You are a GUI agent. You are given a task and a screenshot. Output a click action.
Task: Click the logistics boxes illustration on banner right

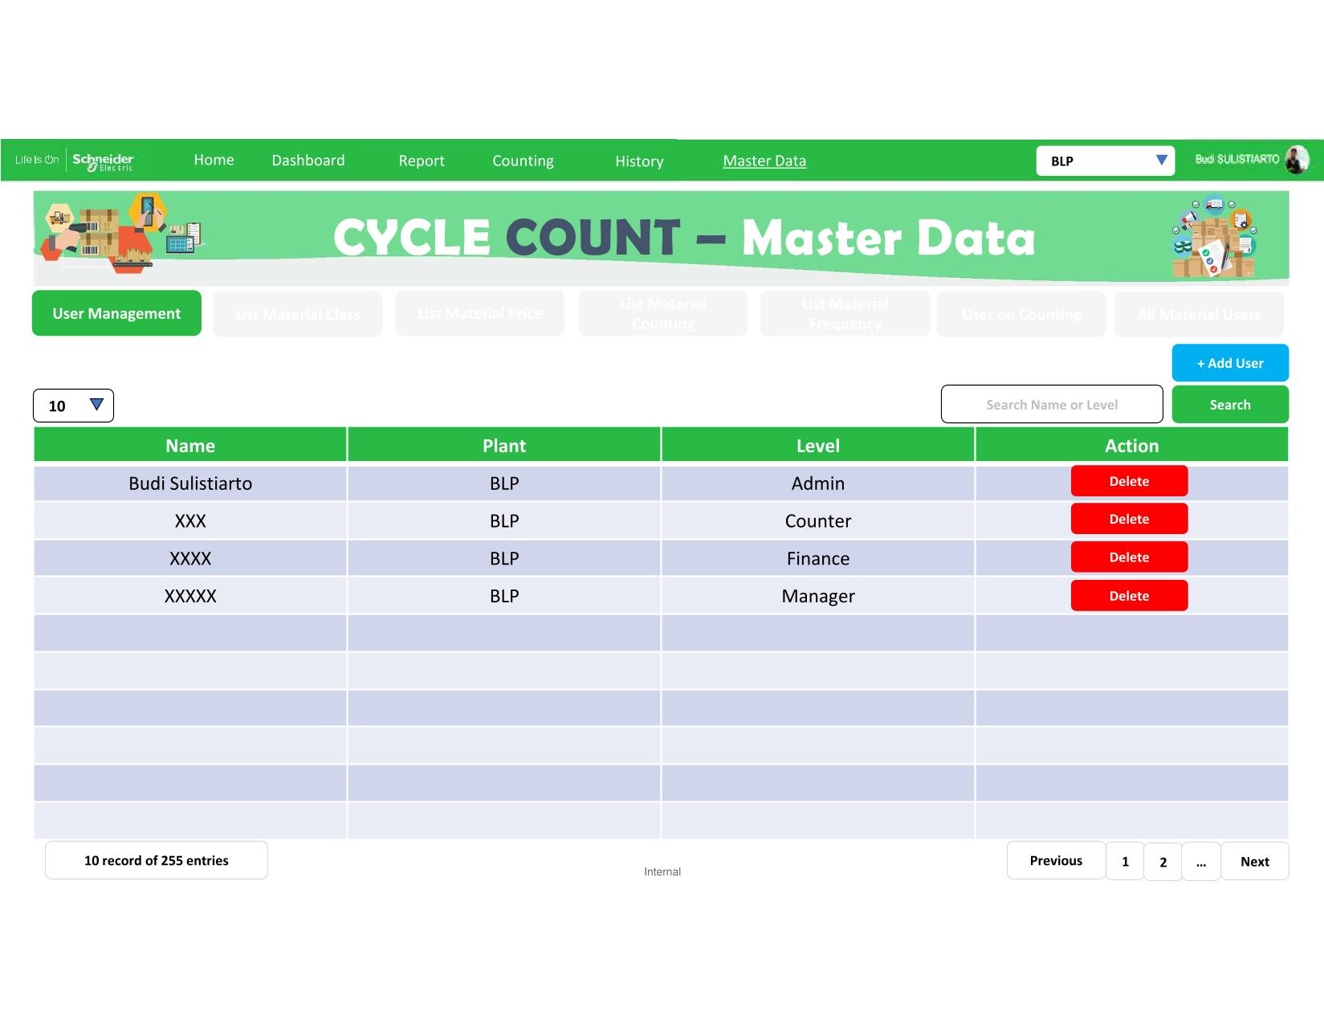(1214, 237)
